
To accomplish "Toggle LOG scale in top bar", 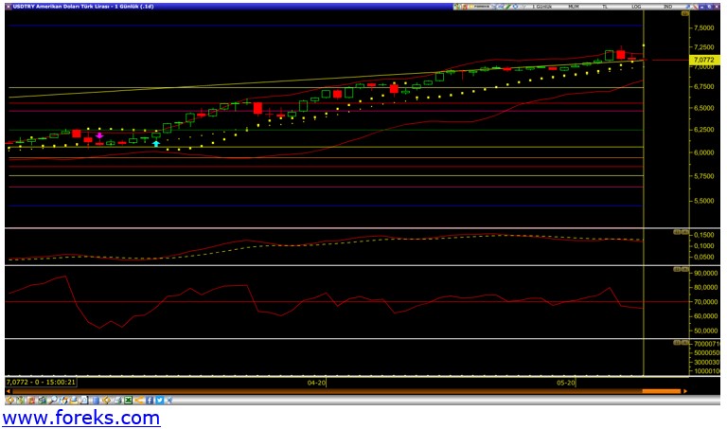I will coord(636,6).
